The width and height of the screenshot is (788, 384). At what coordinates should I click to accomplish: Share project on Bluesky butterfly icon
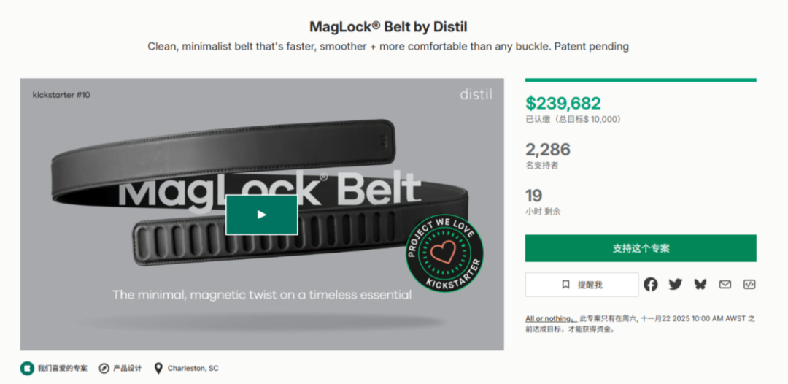(700, 285)
